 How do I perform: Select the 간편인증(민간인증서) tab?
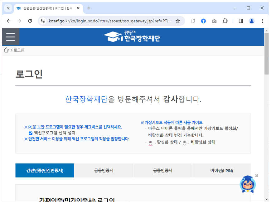tap(45, 170)
